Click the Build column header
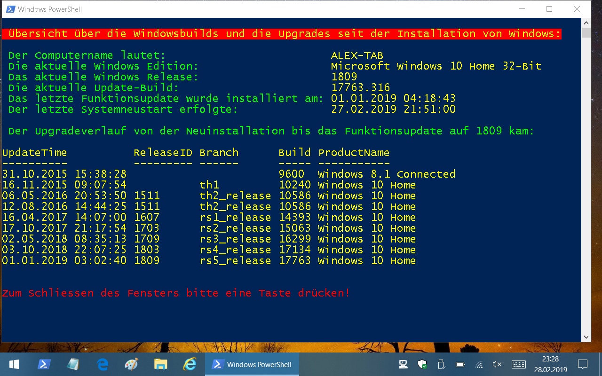This screenshot has width=602, height=376. click(294, 153)
